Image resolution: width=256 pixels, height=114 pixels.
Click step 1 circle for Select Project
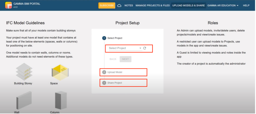click(x=104, y=38)
